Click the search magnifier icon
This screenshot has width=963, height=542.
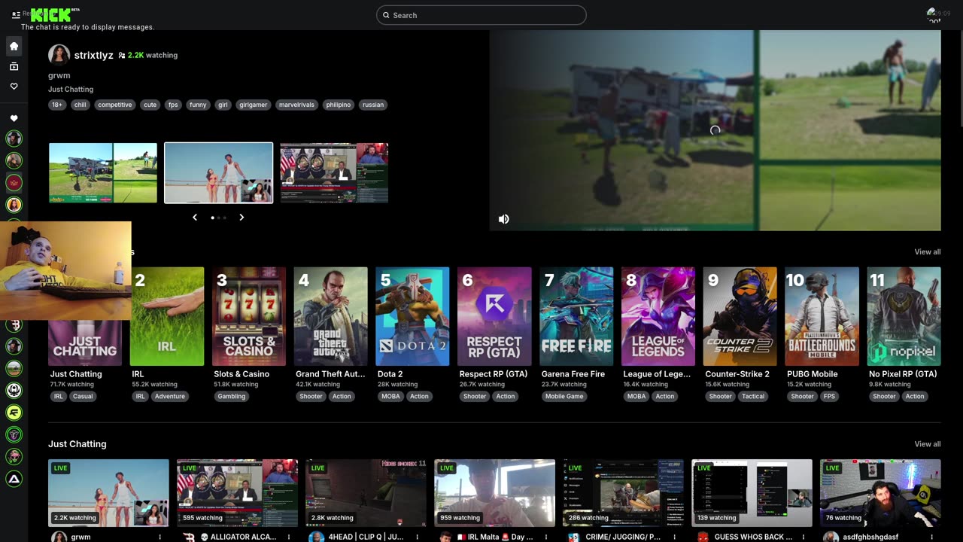[386, 15]
